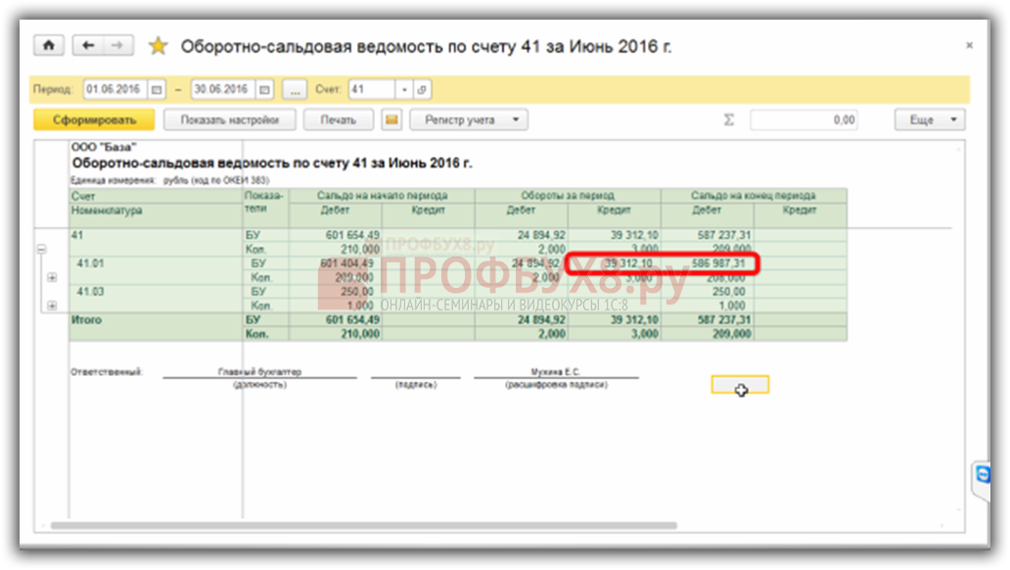Go back with the left arrow
The height and width of the screenshot is (570, 1010).
point(88,46)
